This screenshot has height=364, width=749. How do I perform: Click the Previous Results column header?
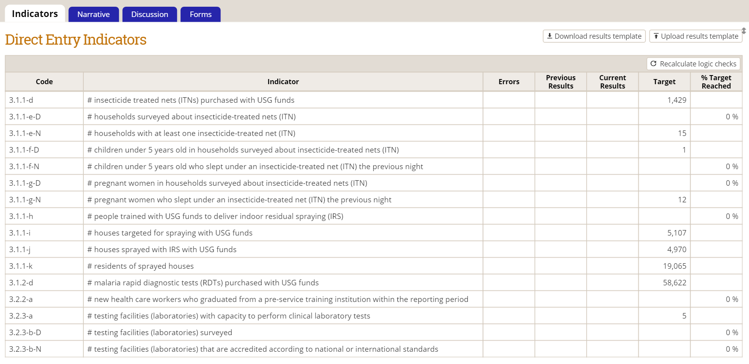tap(561, 82)
